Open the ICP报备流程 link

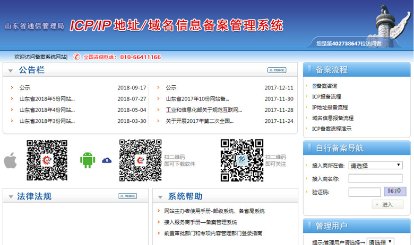click(326, 97)
